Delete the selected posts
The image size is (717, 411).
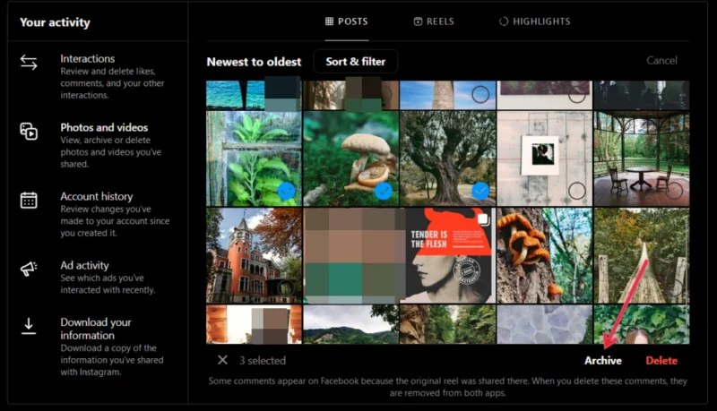[661, 360]
